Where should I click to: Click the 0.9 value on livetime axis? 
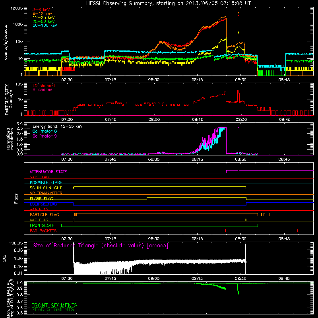pyautogui.click(x=19, y=288)
